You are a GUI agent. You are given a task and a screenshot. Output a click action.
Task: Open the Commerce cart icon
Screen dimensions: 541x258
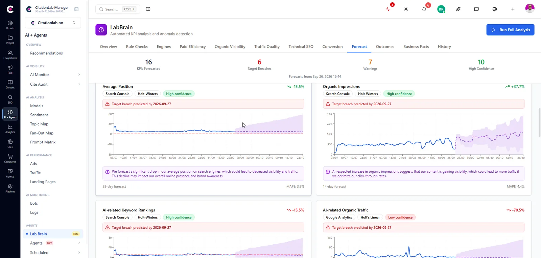pos(10,159)
